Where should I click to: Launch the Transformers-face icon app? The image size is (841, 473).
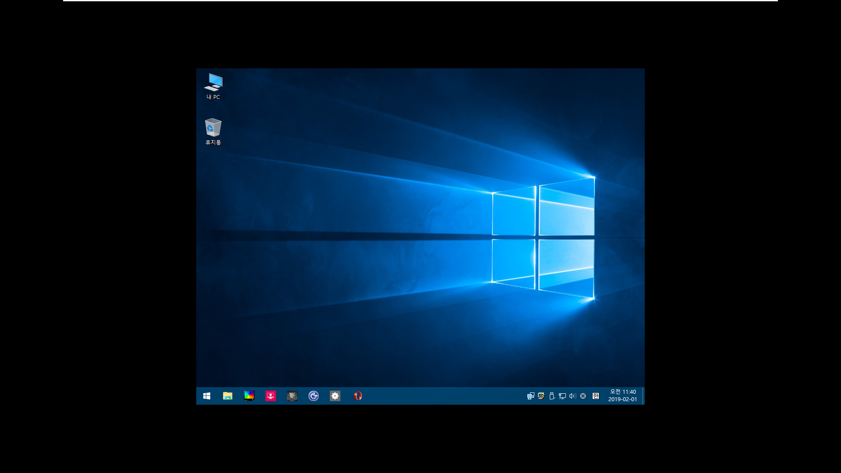pyautogui.click(x=292, y=396)
